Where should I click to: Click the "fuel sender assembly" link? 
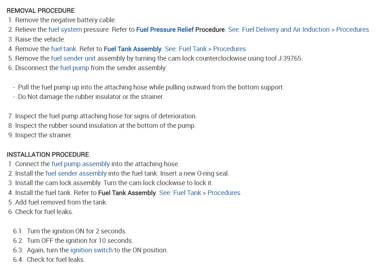[x=76, y=173]
